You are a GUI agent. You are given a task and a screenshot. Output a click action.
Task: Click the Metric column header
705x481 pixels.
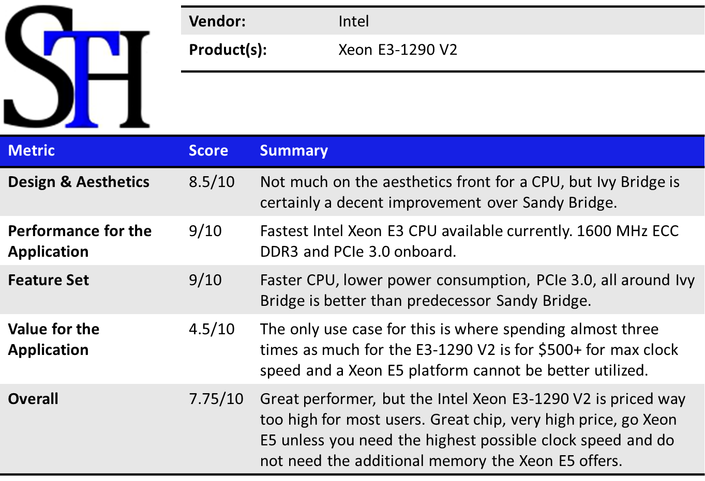click(32, 150)
